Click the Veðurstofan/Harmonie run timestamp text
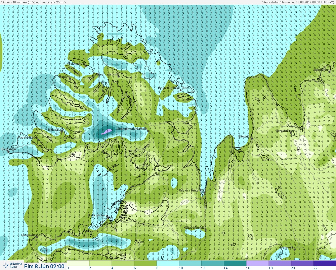Image resolution: width=336 pixels, height=270 pixels. tap(298, 2)
